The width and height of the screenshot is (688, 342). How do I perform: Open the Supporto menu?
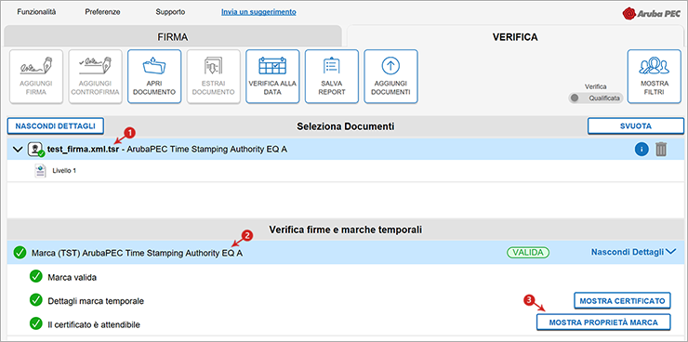click(x=170, y=12)
